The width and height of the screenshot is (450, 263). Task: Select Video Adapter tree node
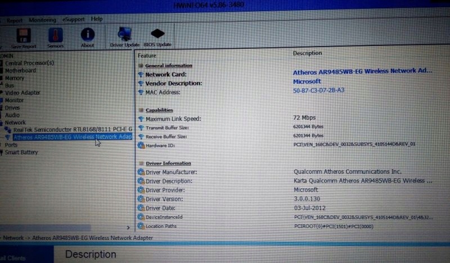click(x=22, y=93)
